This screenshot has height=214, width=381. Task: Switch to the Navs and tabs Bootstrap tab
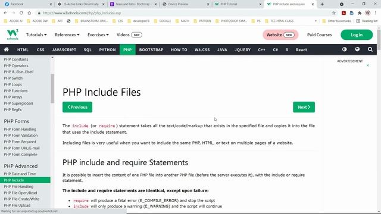tap(133, 4)
